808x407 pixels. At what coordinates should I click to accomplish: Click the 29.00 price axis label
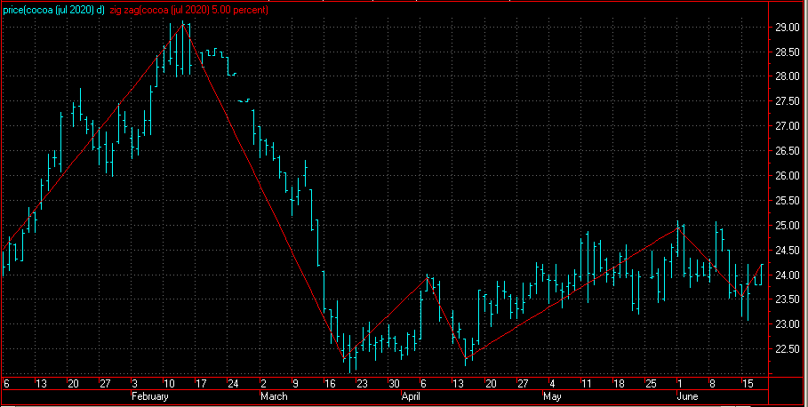[788, 28]
